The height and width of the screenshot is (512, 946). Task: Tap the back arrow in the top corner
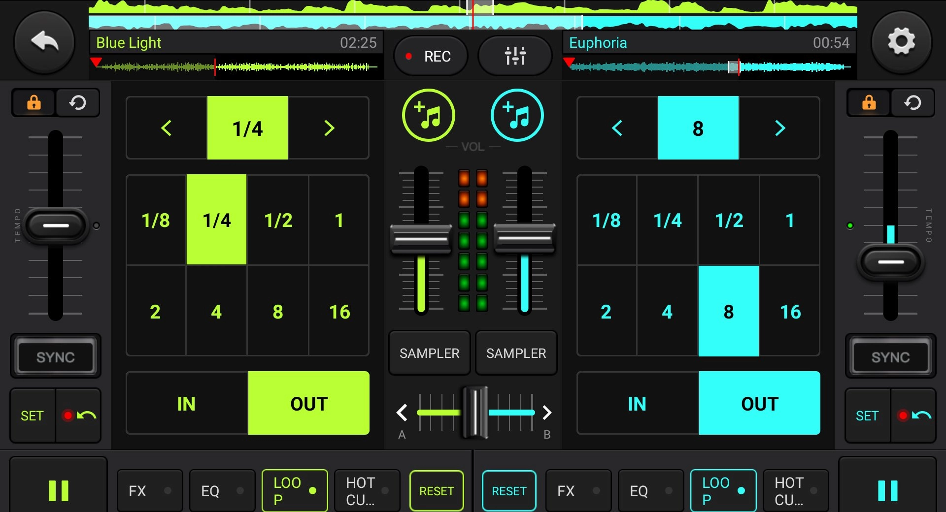point(44,42)
